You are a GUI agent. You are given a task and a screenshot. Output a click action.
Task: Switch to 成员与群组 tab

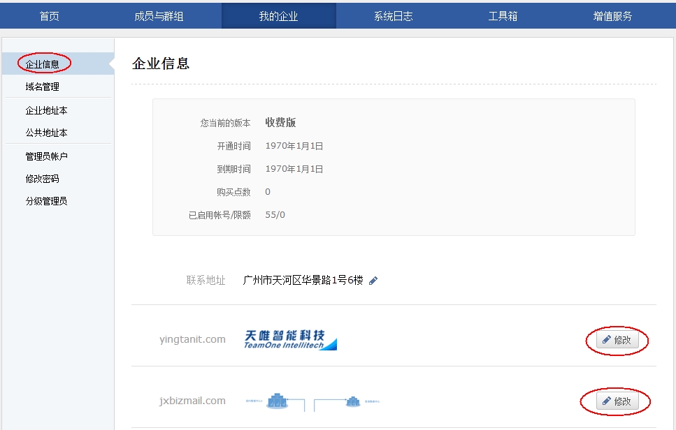(x=159, y=16)
